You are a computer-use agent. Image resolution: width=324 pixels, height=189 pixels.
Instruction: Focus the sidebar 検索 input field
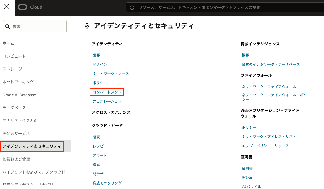tap(35, 26)
